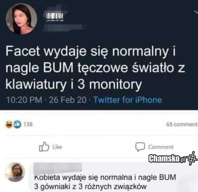Click the commenter's profile picture
Image resolution: width=198 pixels, height=192 pixels.
pyautogui.click(x=15, y=172)
